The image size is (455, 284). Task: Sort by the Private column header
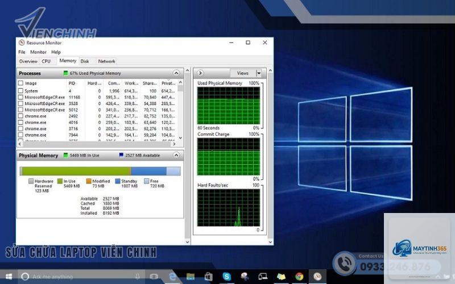click(x=168, y=83)
